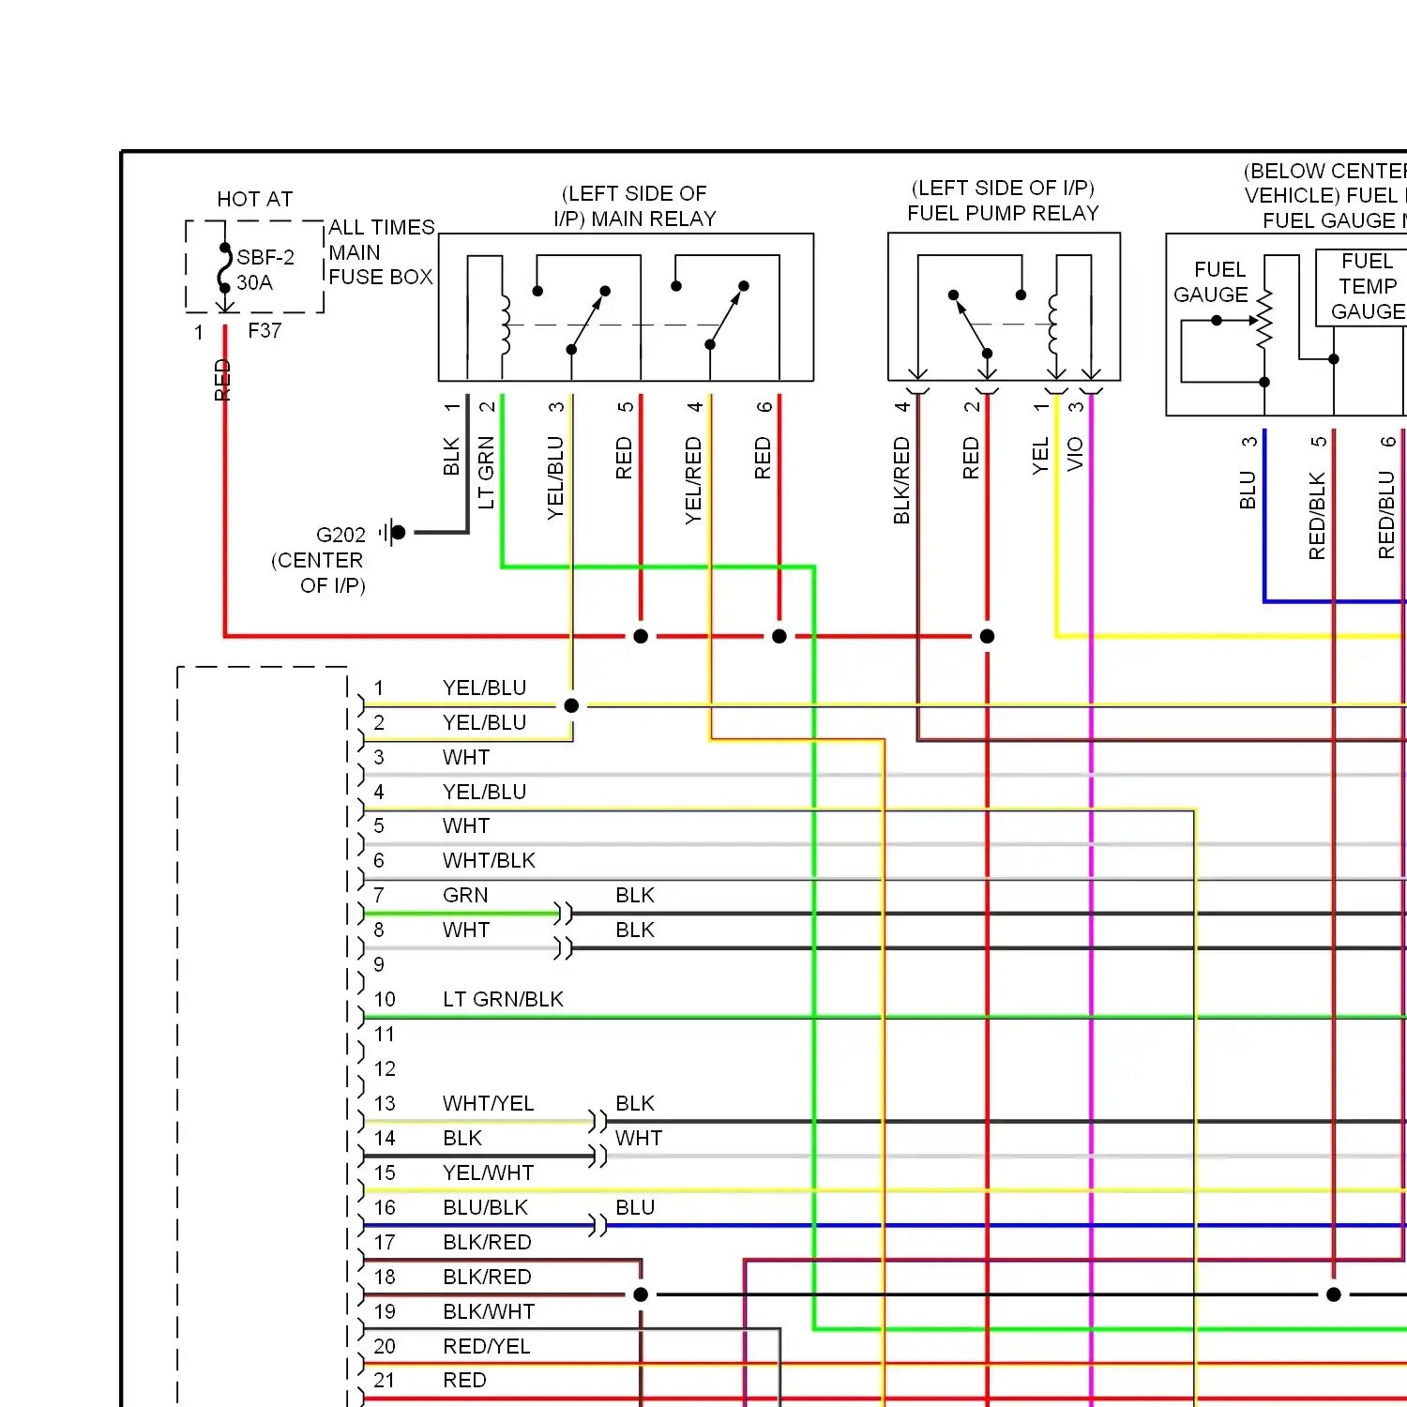Click the black junction dot on row 18 wire
The height and width of the screenshot is (1407, 1407).
point(641,1294)
